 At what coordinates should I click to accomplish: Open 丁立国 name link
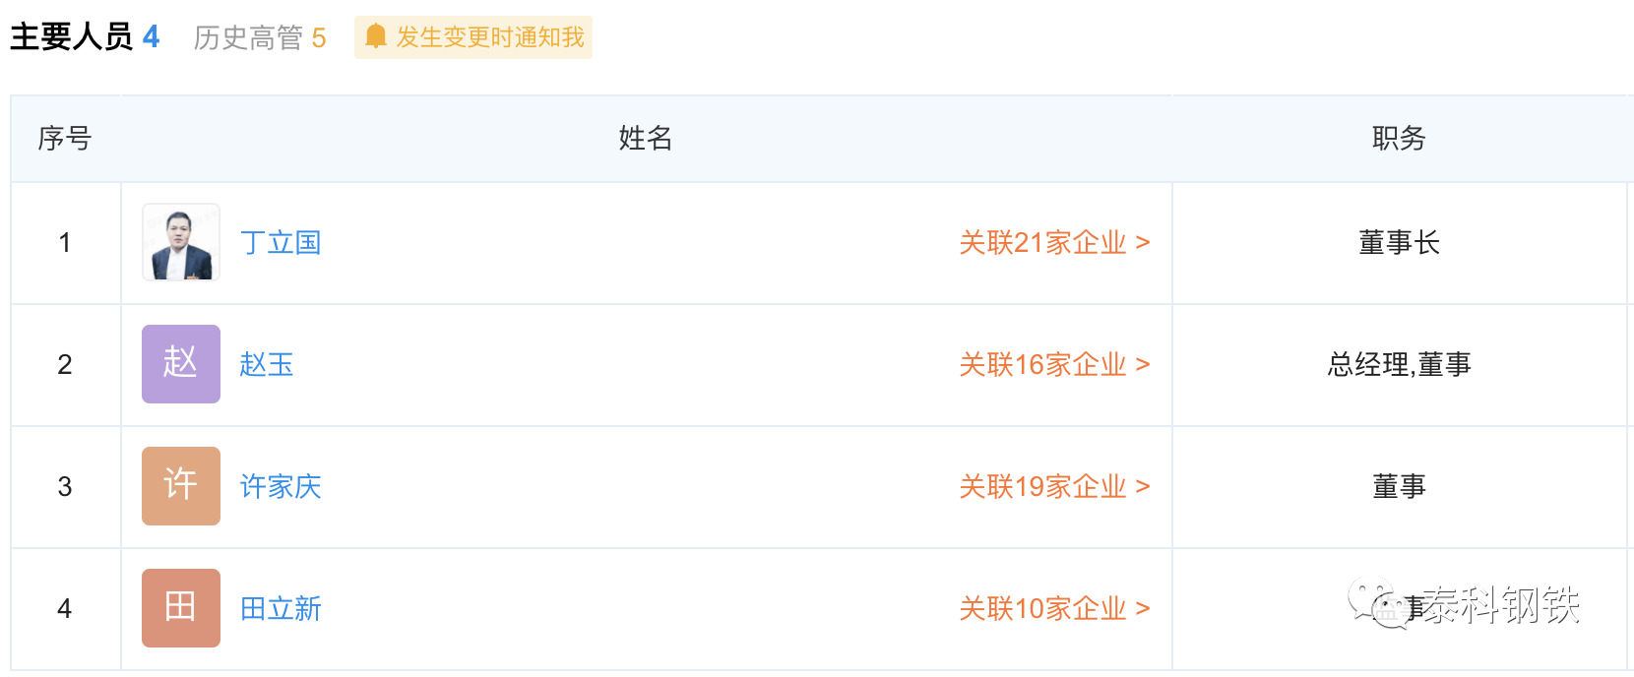point(281,243)
